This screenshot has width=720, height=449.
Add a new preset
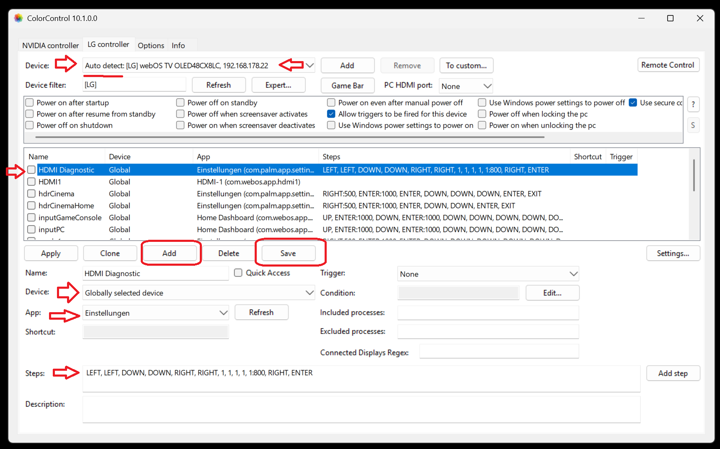pos(169,253)
